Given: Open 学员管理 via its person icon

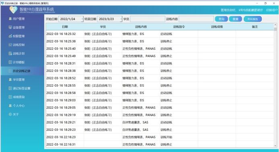Looking at the screenshot, I should (10, 79).
